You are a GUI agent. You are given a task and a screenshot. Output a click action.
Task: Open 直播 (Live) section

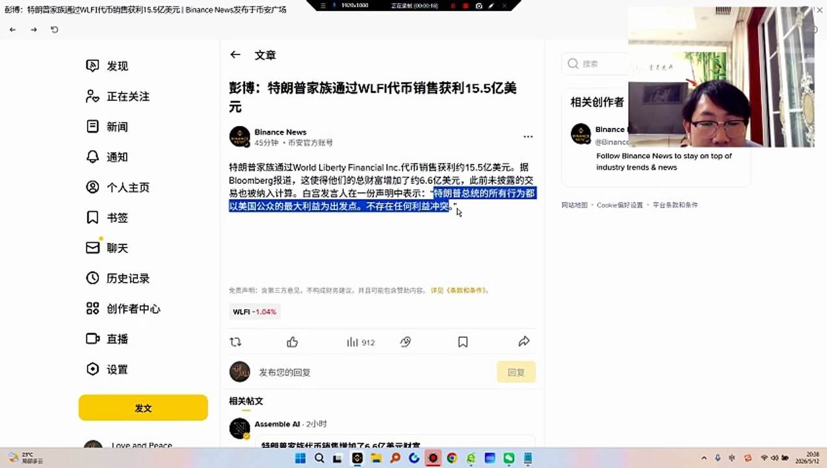click(107, 339)
